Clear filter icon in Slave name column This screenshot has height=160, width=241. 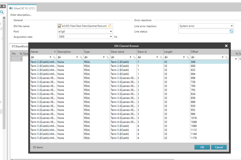coord(134,57)
